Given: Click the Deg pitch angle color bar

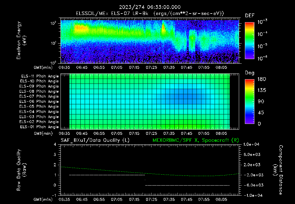Looking at the screenshot, I should (249, 101).
